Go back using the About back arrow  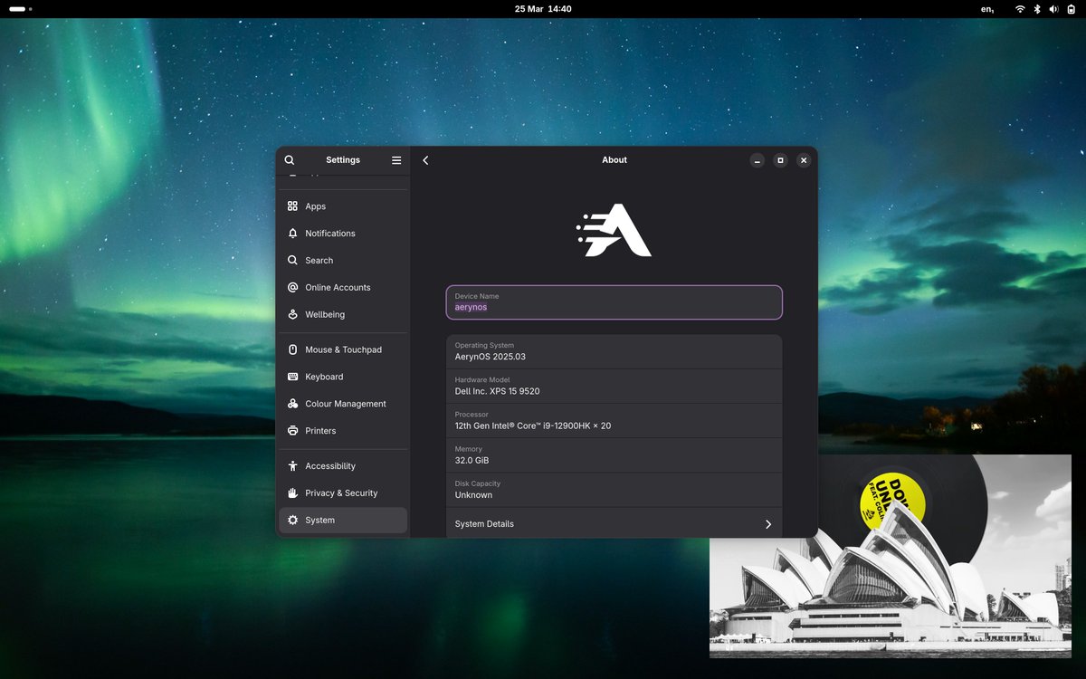click(x=425, y=160)
